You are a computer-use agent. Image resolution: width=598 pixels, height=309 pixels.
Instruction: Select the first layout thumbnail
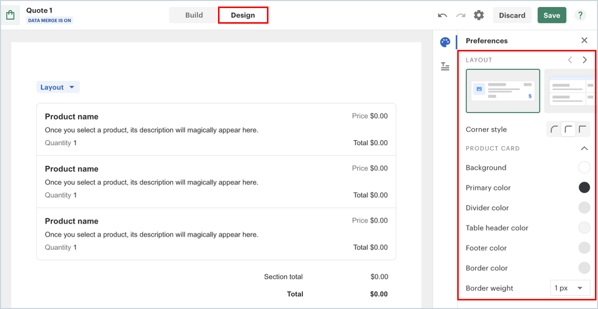coord(503,91)
